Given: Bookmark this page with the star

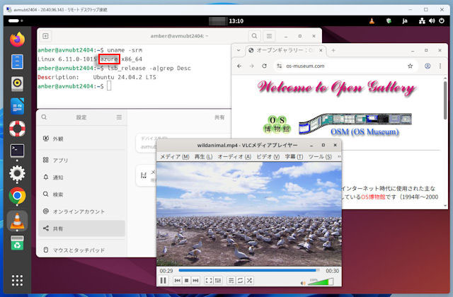Looking at the screenshot, I should point(411,66).
